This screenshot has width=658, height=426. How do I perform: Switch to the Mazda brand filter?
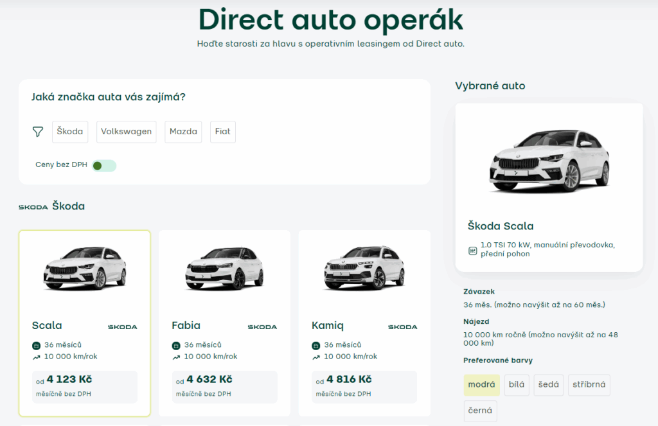coord(183,131)
